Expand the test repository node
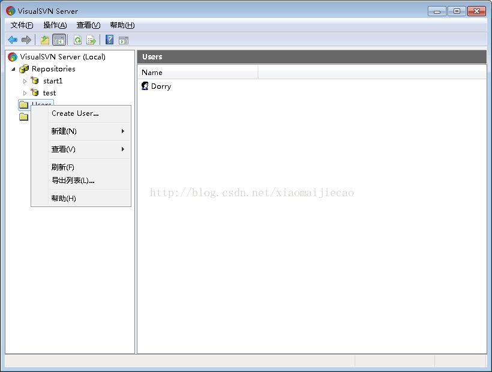492x372 pixels. 25,93
